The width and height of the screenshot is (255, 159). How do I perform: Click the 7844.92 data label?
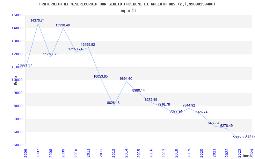pyautogui.click(x=189, y=105)
